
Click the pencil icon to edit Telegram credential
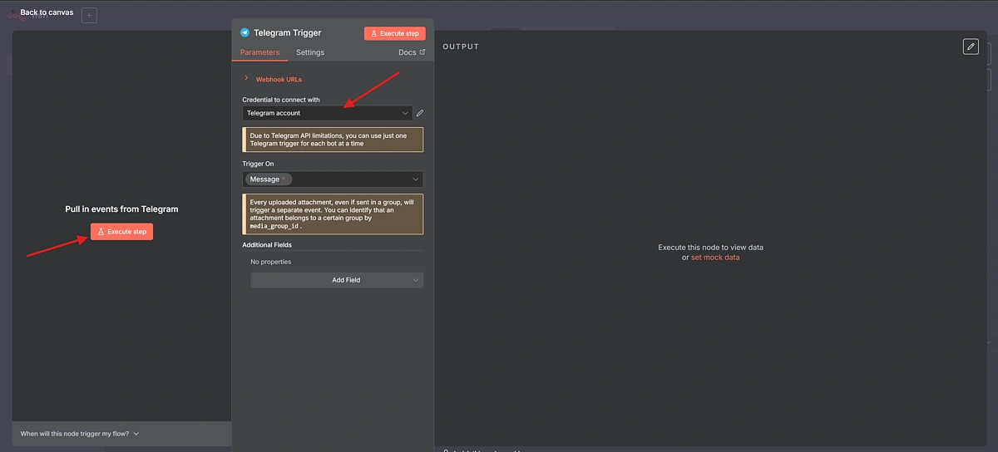pyautogui.click(x=420, y=113)
